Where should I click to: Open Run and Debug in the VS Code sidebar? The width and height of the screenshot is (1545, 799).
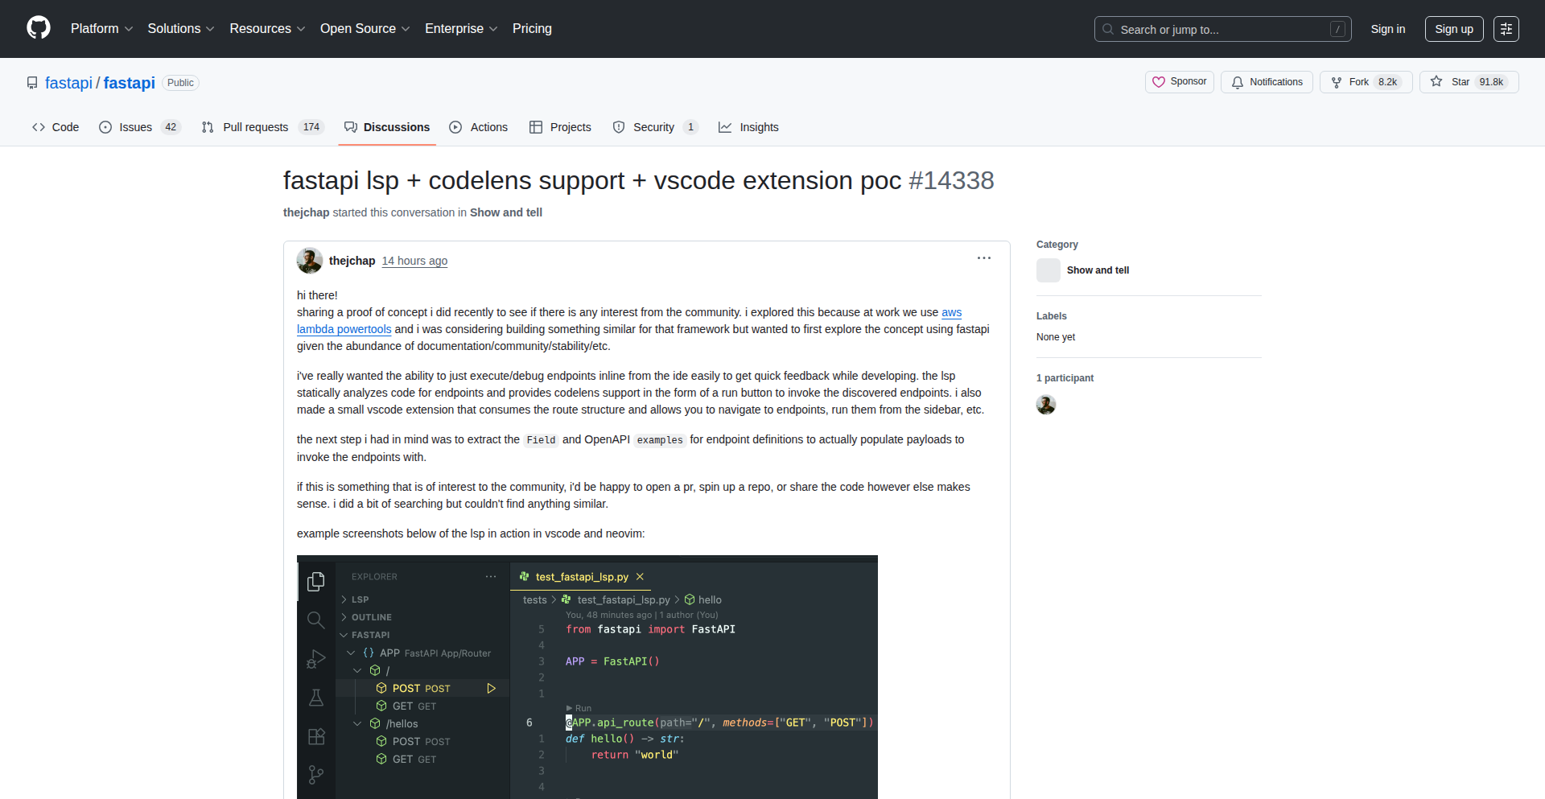coord(316,658)
